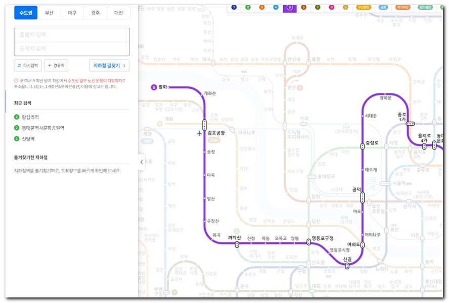
Task: Select the brown Line 6 color icon
Action: click(x=304, y=7)
